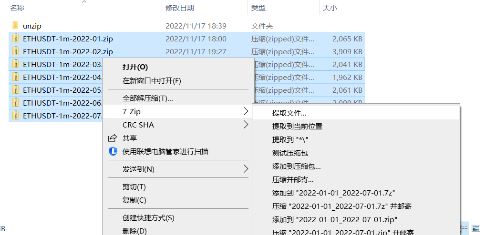485x235 pixels.
Task: Expand the 7-Zip submenu arrow
Action: point(246,112)
